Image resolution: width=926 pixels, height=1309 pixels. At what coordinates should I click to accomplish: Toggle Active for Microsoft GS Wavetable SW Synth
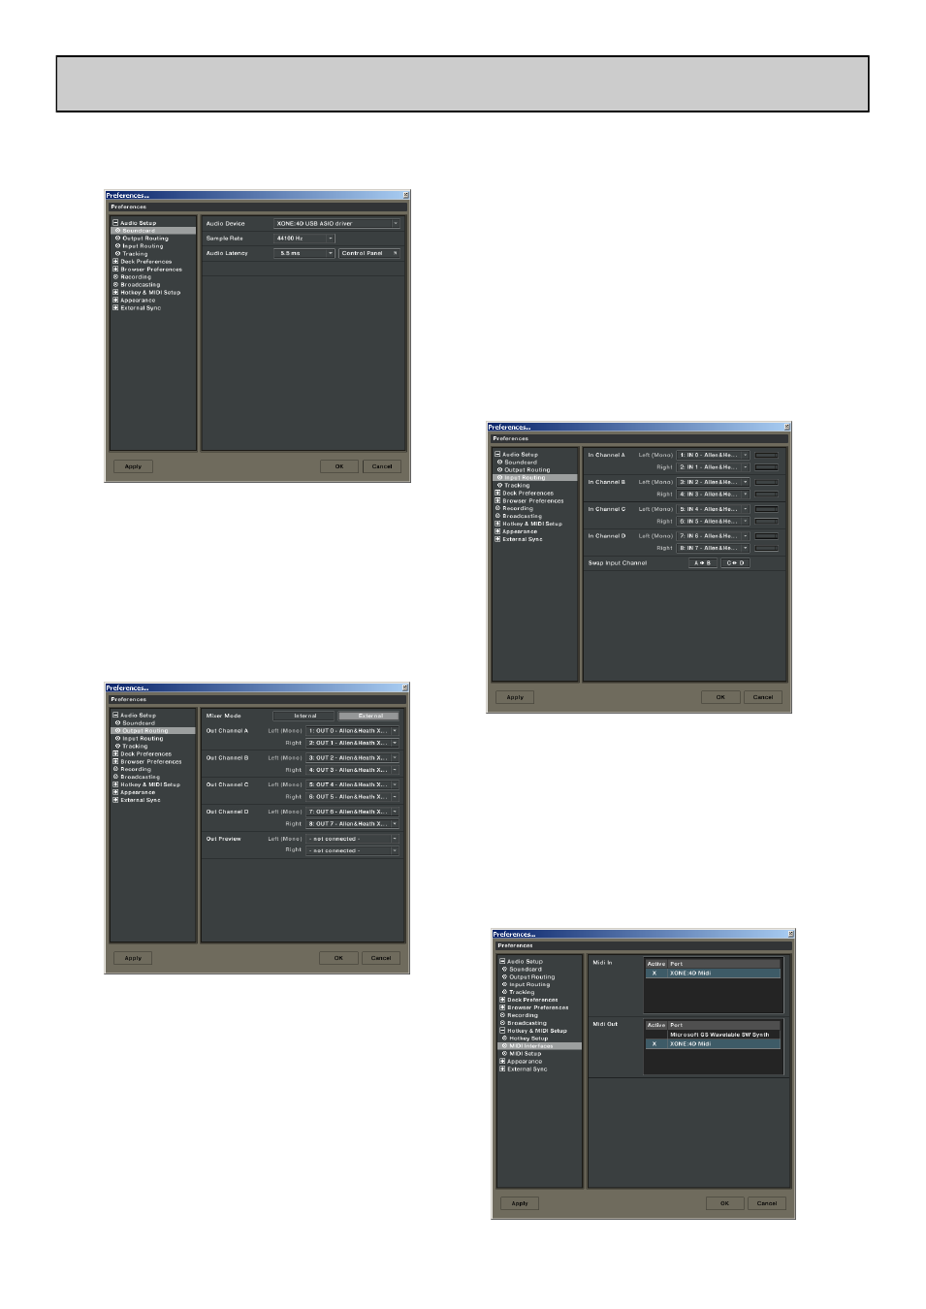point(655,1035)
